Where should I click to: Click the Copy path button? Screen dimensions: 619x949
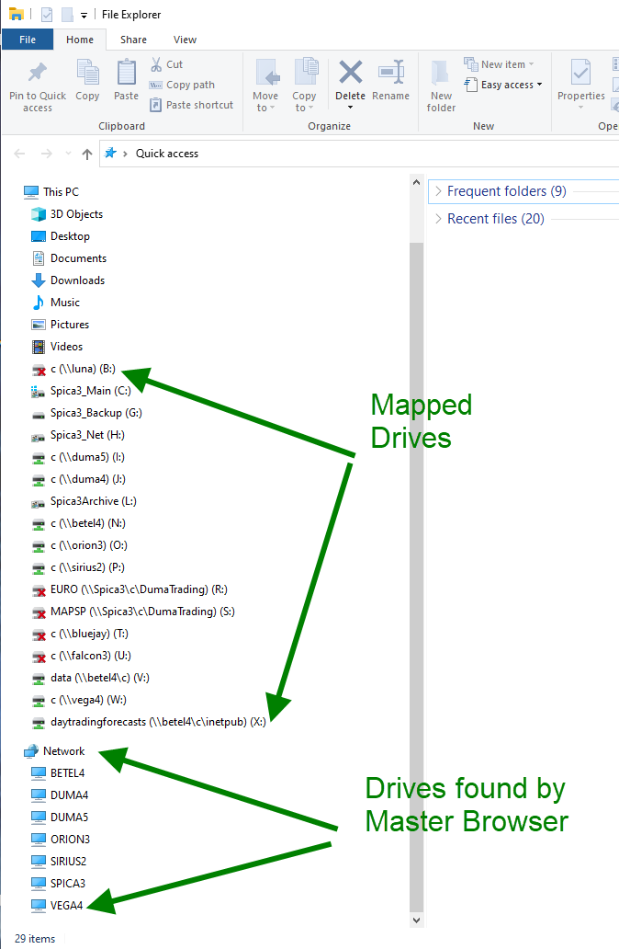(182, 85)
